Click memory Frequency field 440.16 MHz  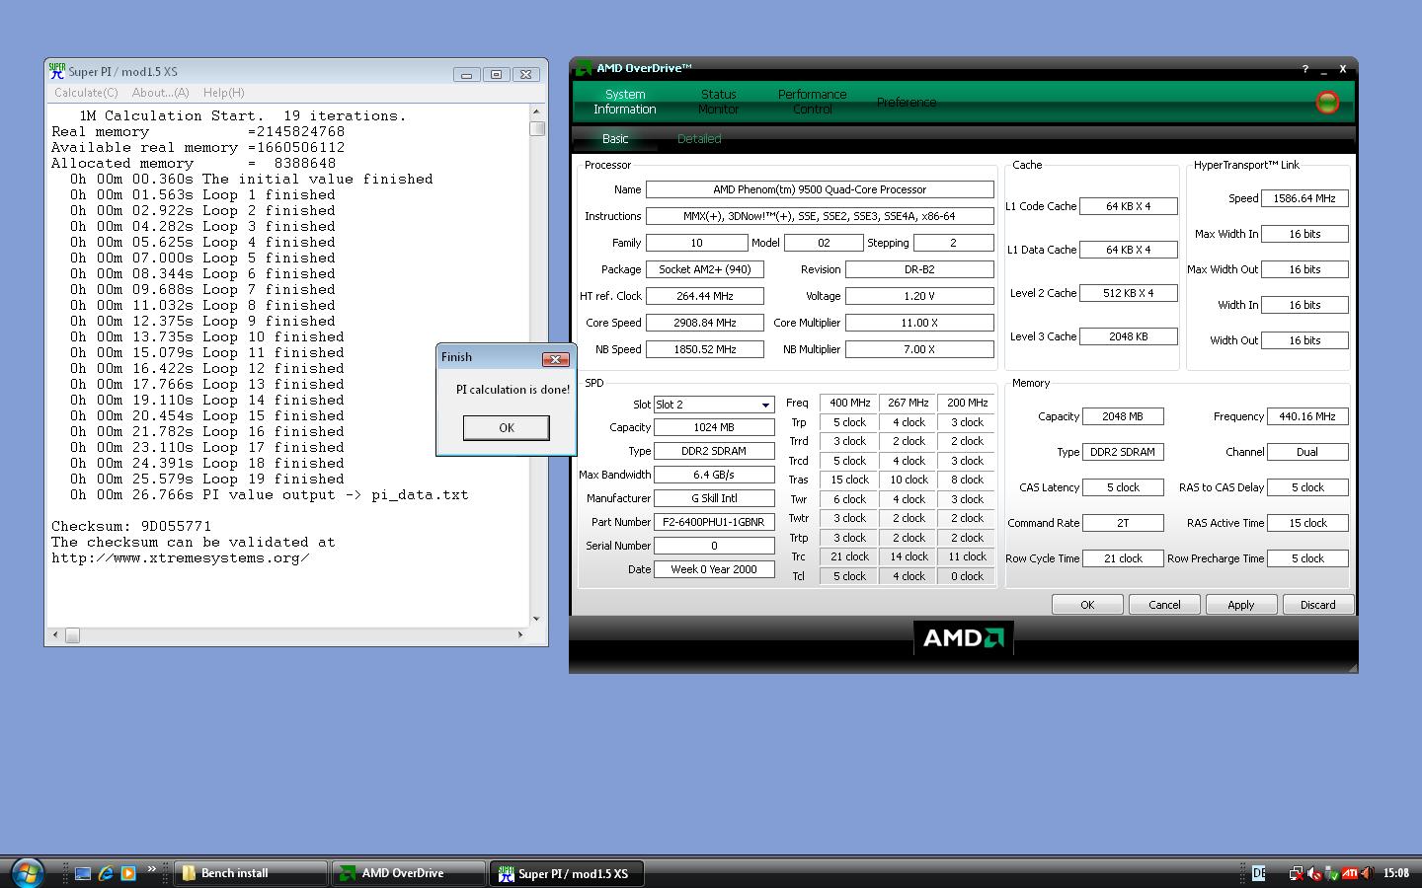(x=1306, y=416)
